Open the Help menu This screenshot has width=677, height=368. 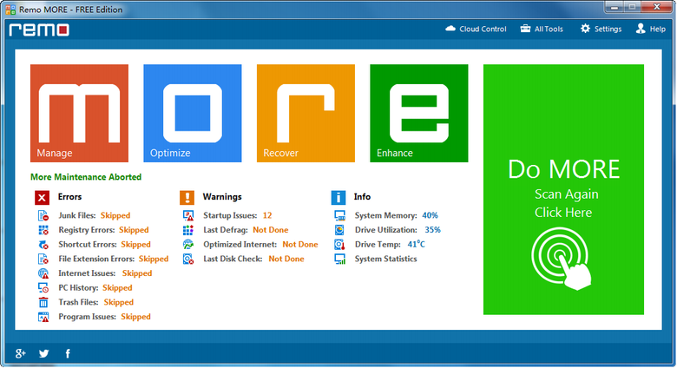651,29
